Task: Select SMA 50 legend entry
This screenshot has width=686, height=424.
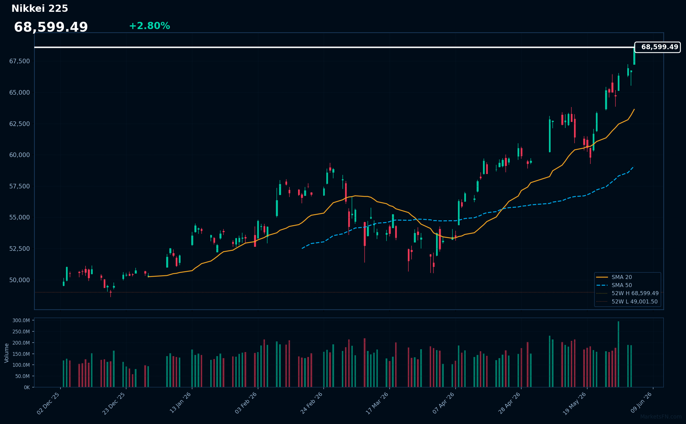Action: [x=614, y=285]
